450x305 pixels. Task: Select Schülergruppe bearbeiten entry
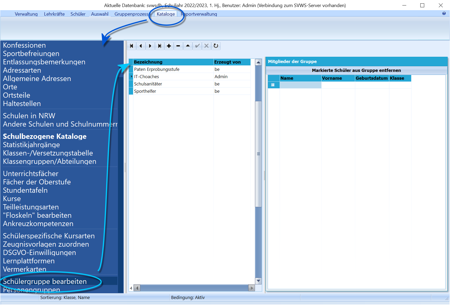[x=45, y=282]
